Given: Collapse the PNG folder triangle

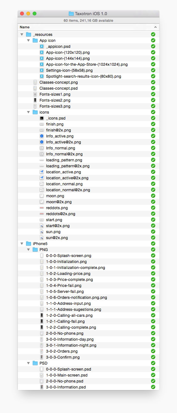Looking at the screenshot, I should point(28,250).
